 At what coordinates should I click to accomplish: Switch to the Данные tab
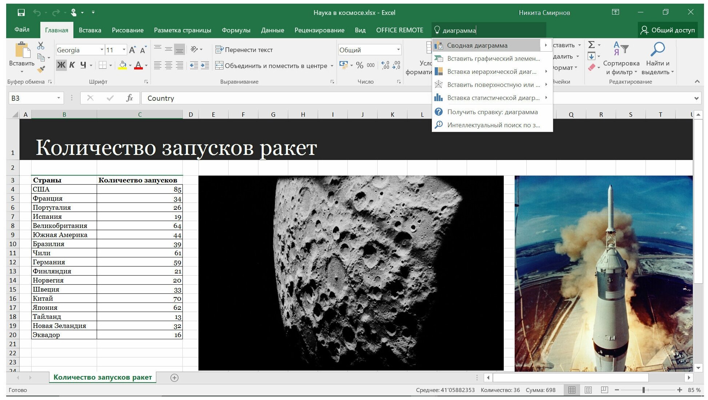[272, 30]
